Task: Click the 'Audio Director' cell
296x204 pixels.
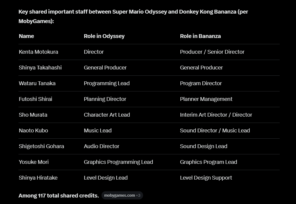Action: (x=101, y=146)
